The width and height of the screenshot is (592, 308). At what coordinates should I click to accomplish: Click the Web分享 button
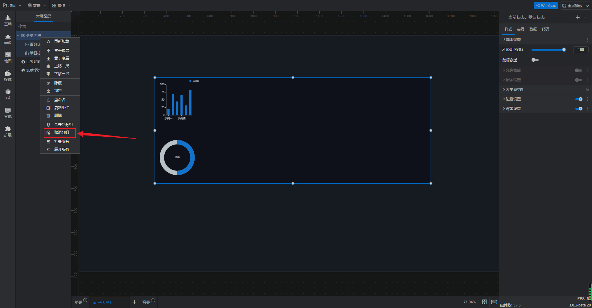click(546, 6)
